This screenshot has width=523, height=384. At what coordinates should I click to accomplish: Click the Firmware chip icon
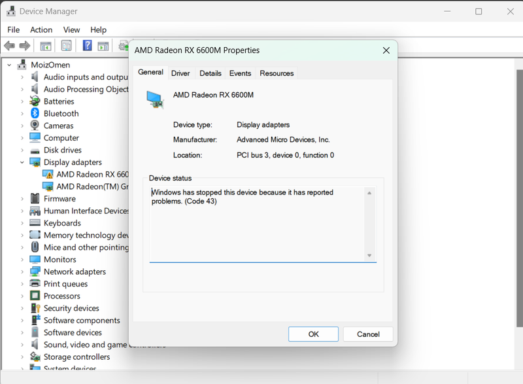35,198
